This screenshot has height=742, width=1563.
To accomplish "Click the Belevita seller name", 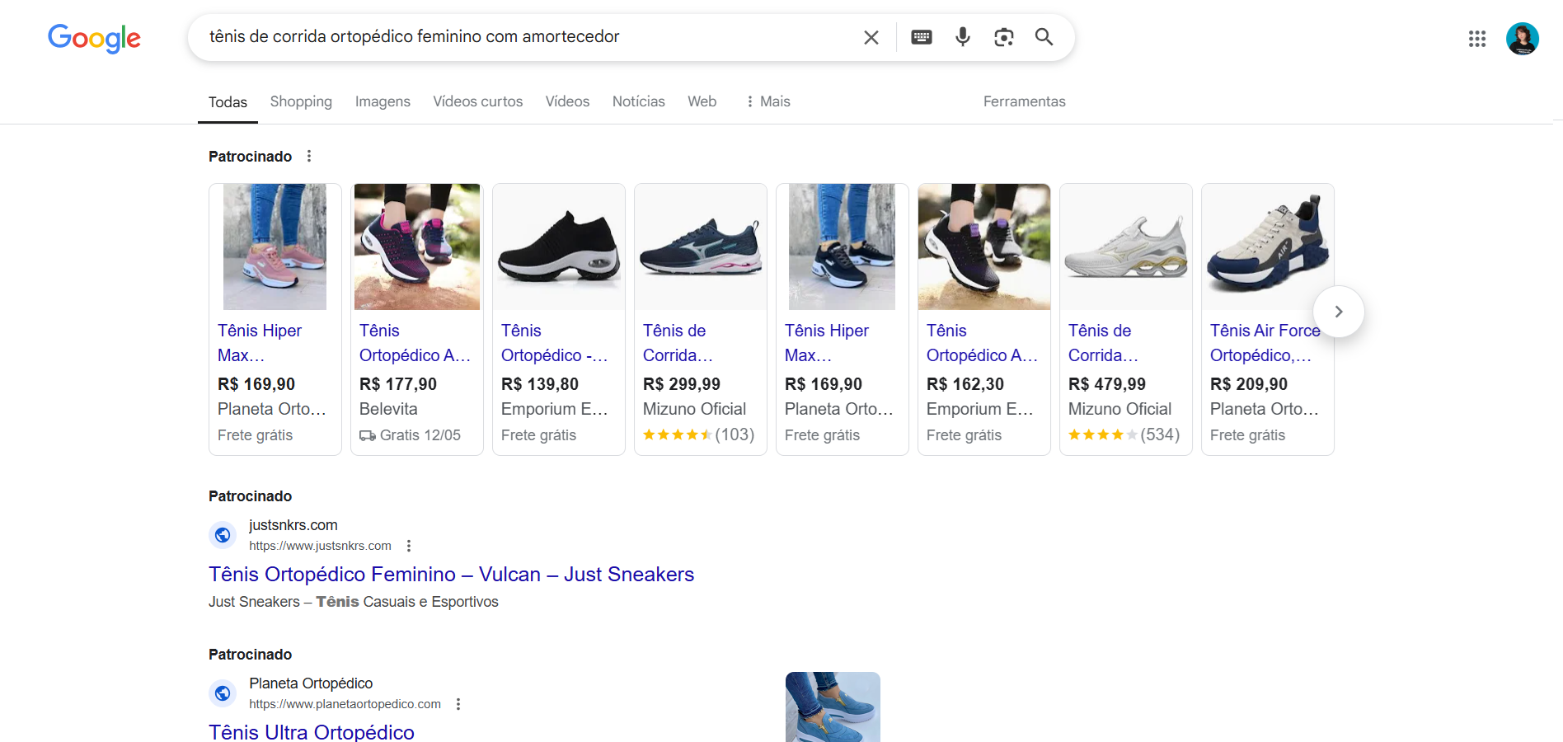I will click(x=388, y=409).
